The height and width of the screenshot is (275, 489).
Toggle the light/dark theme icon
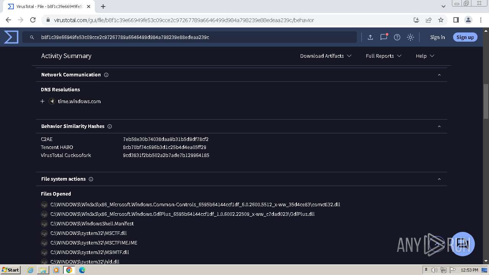(410, 37)
